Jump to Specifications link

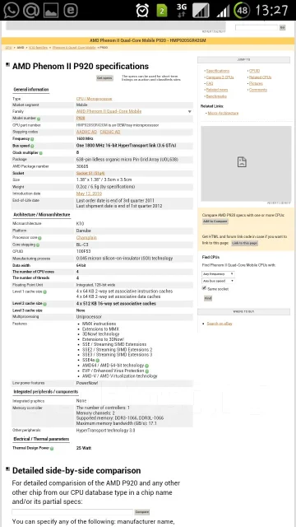tap(217, 71)
